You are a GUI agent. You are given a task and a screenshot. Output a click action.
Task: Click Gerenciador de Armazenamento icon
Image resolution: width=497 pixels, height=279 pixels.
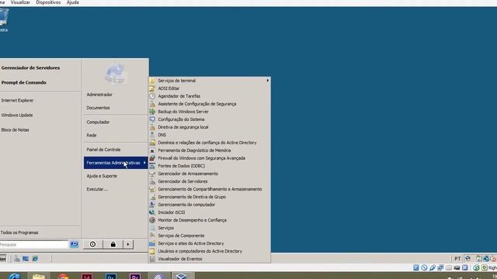click(152, 174)
